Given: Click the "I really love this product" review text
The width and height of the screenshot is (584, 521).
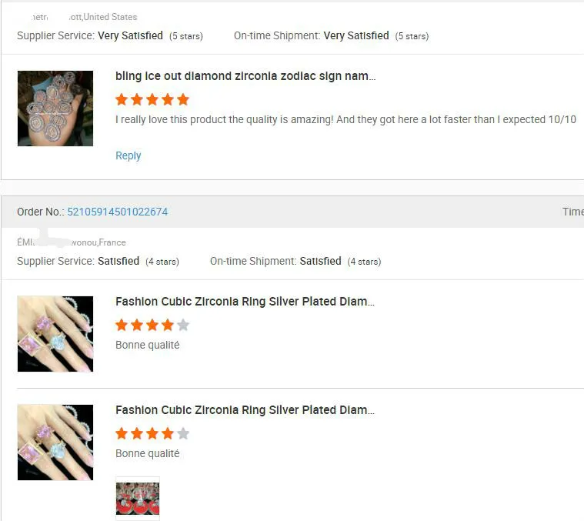Looking at the screenshot, I should tap(345, 119).
